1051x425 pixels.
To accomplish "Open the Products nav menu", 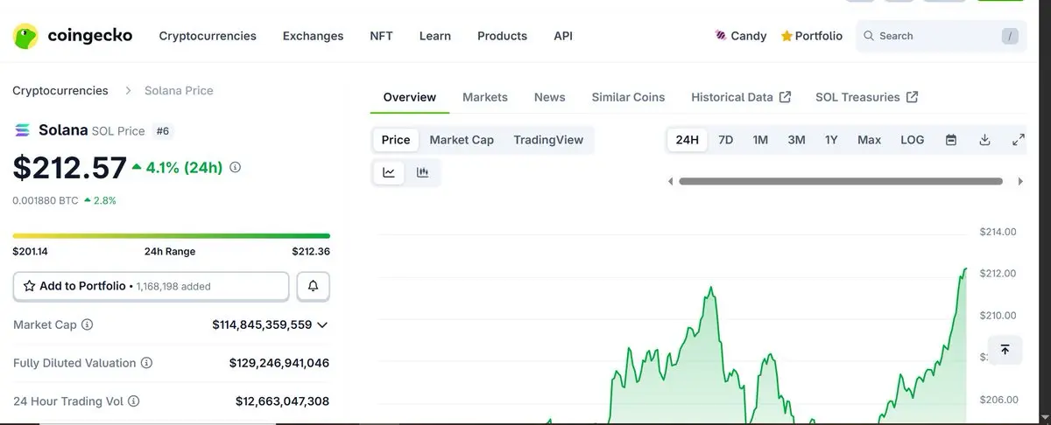I will [x=502, y=36].
